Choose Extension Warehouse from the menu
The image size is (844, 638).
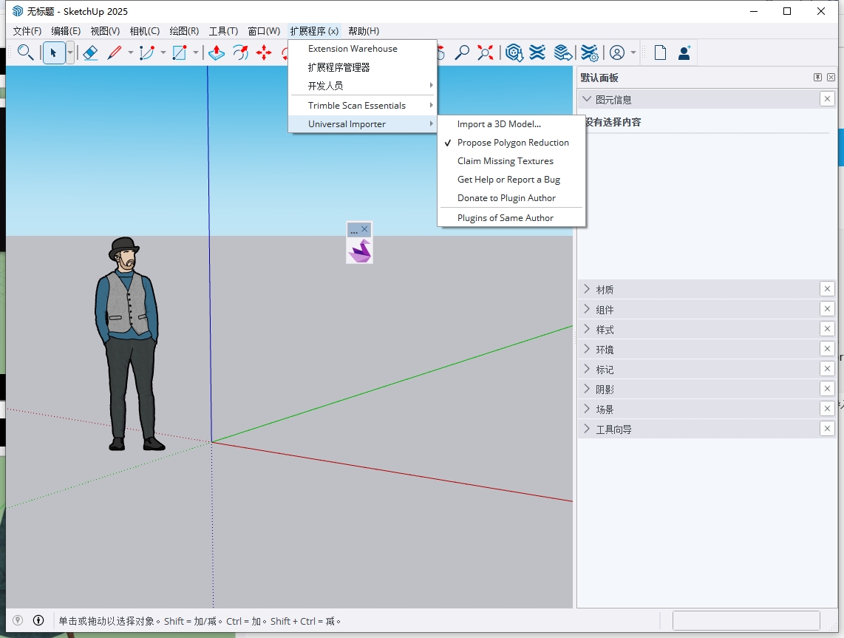(x=362, y=49)
